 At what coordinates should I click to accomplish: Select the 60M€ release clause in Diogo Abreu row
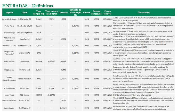click(96, 70)
